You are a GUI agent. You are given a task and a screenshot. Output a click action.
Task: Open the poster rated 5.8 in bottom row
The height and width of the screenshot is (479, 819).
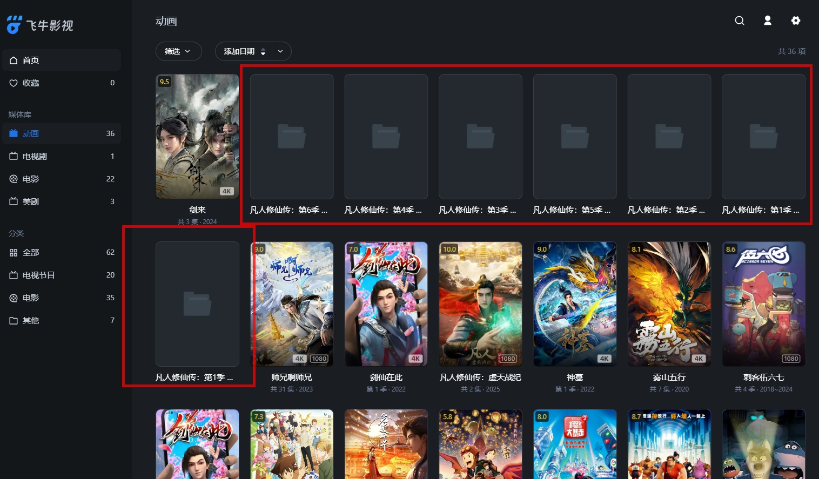pyautogui.click(x=480, y=444)
